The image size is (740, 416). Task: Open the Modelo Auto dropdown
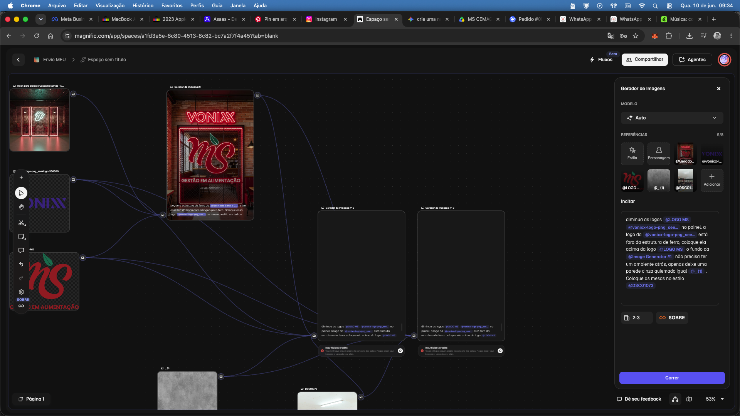click(x=672, y=118)
